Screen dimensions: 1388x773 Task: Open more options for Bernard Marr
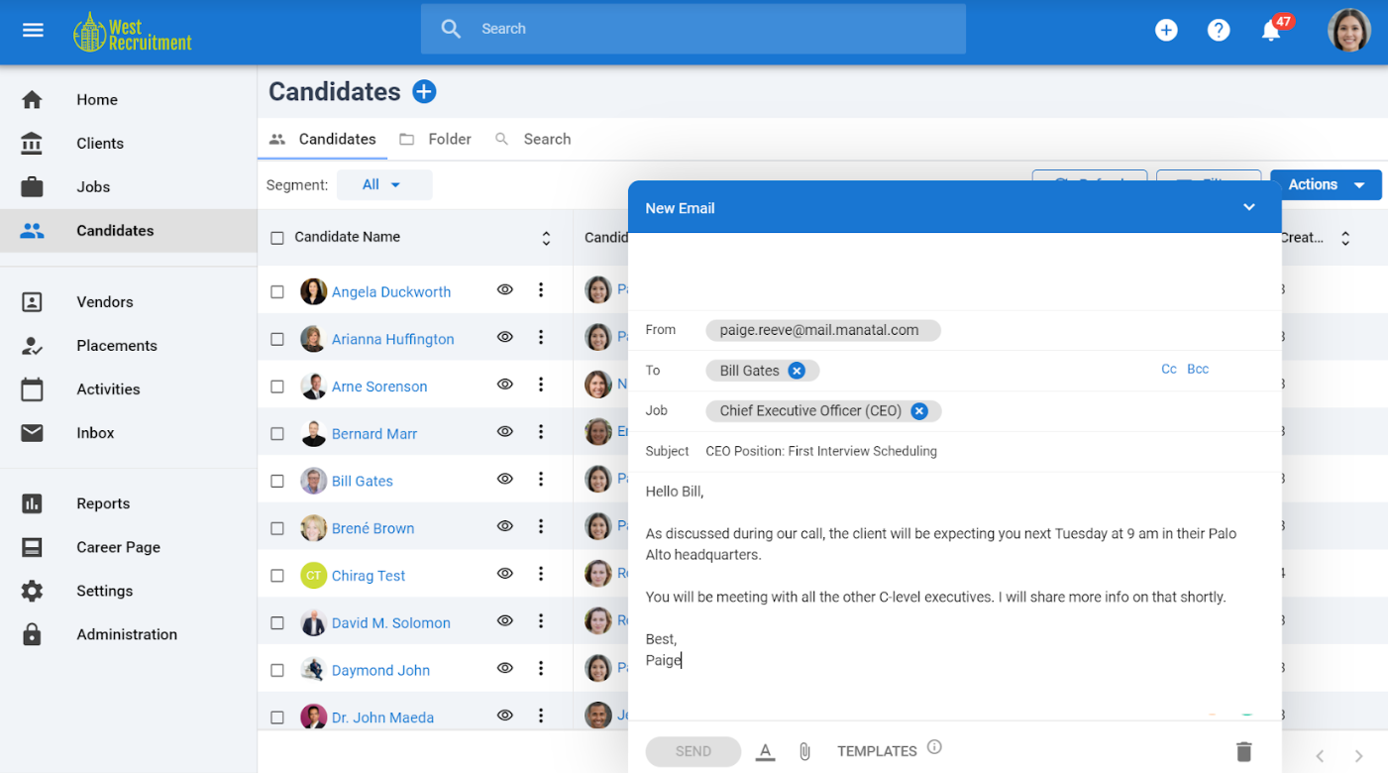point(541,432)
